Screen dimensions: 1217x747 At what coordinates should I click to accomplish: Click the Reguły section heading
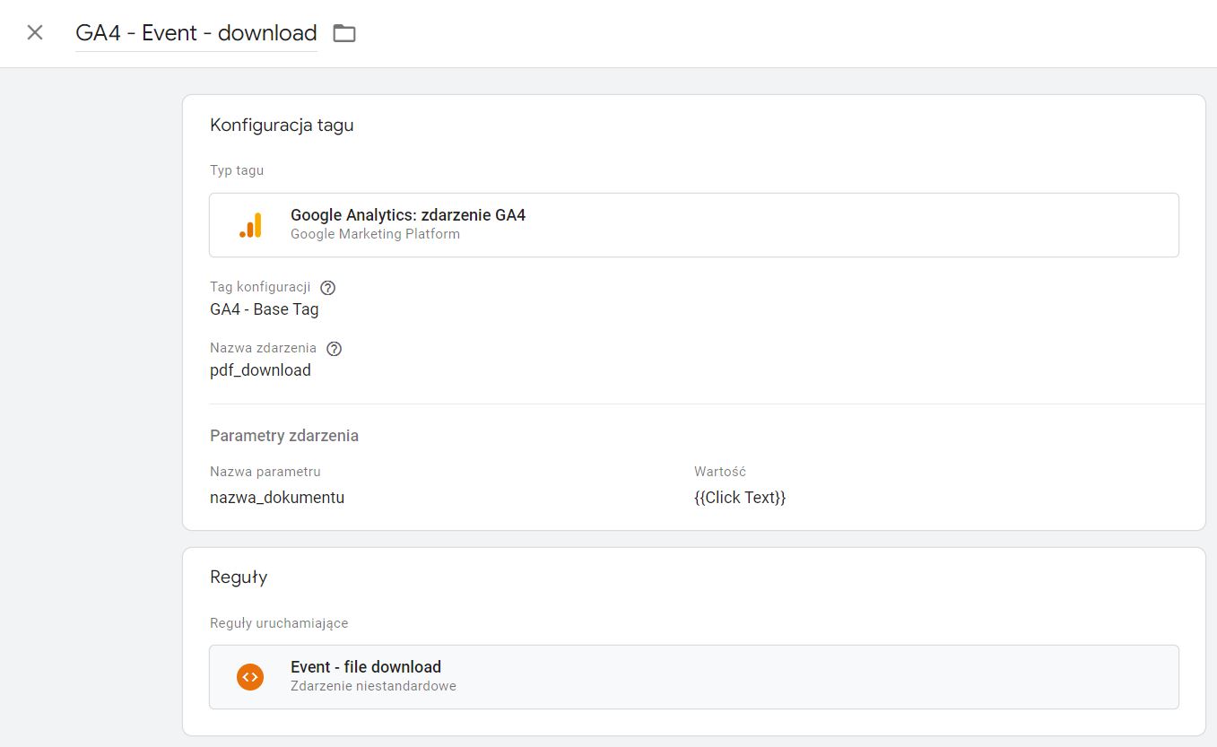(x=239, y=578)
